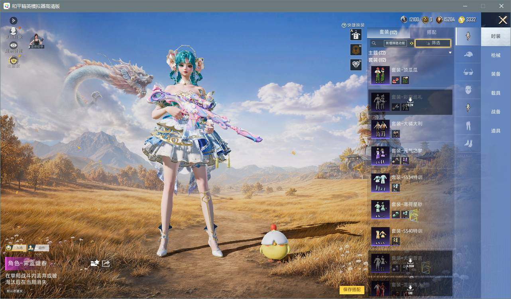Open the 语音助手 voice assistant
The width and height of the screenshot is (511, 299).
click(36, 41)
